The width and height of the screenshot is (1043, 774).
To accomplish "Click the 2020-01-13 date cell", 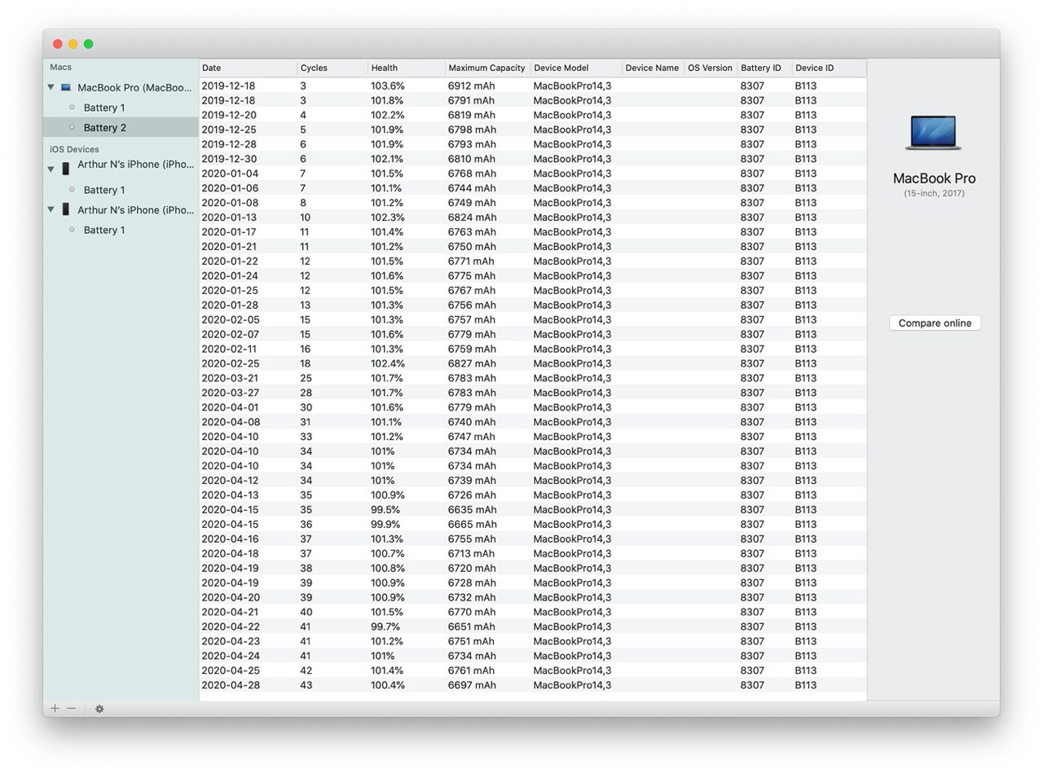I will pyautogui.click(x=229, y=218).
